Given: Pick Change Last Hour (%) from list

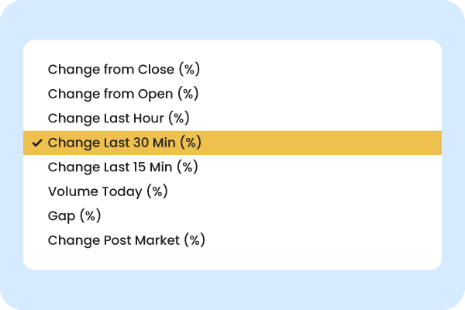Looking at the screenshot, I should [x=119, y=118].
